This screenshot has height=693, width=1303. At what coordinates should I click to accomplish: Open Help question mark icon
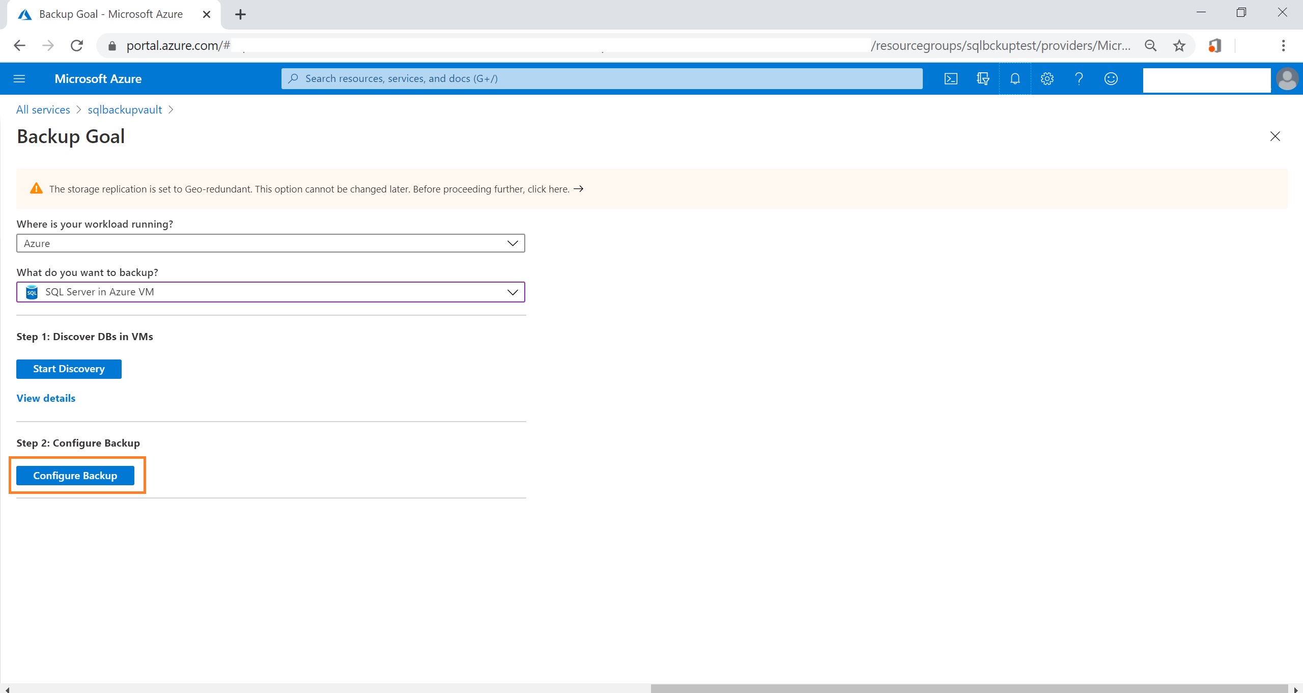pyautogui.click(x=1079, y=78)
